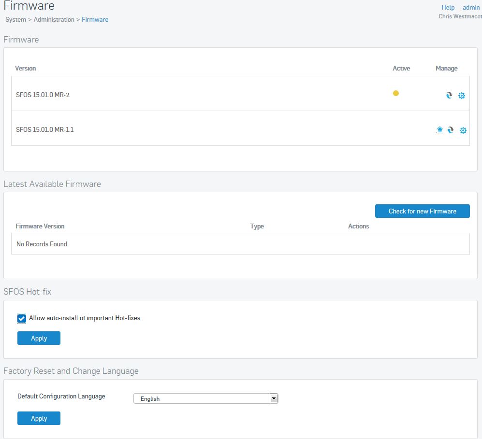Click the Version column header
The image size is (482, 439).
click(x=26, y=68)
